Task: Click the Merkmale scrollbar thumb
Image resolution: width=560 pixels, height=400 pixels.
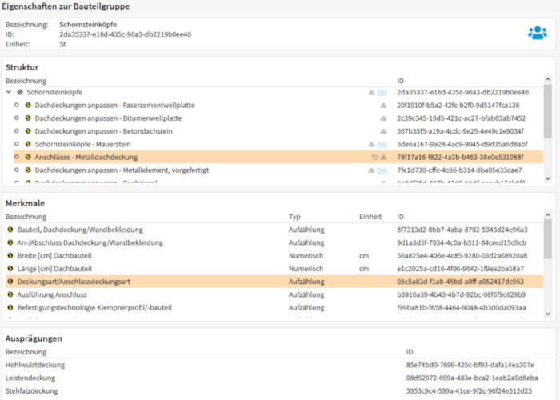Action: coord(547,239)
